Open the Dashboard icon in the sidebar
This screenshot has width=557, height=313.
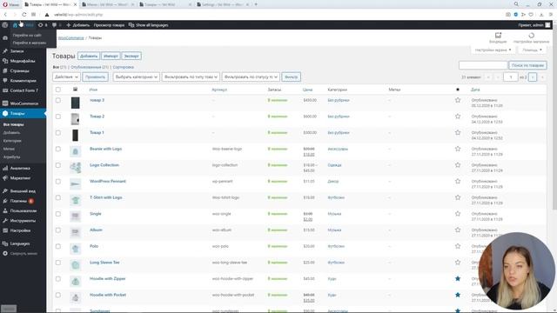tap(5, 38)
